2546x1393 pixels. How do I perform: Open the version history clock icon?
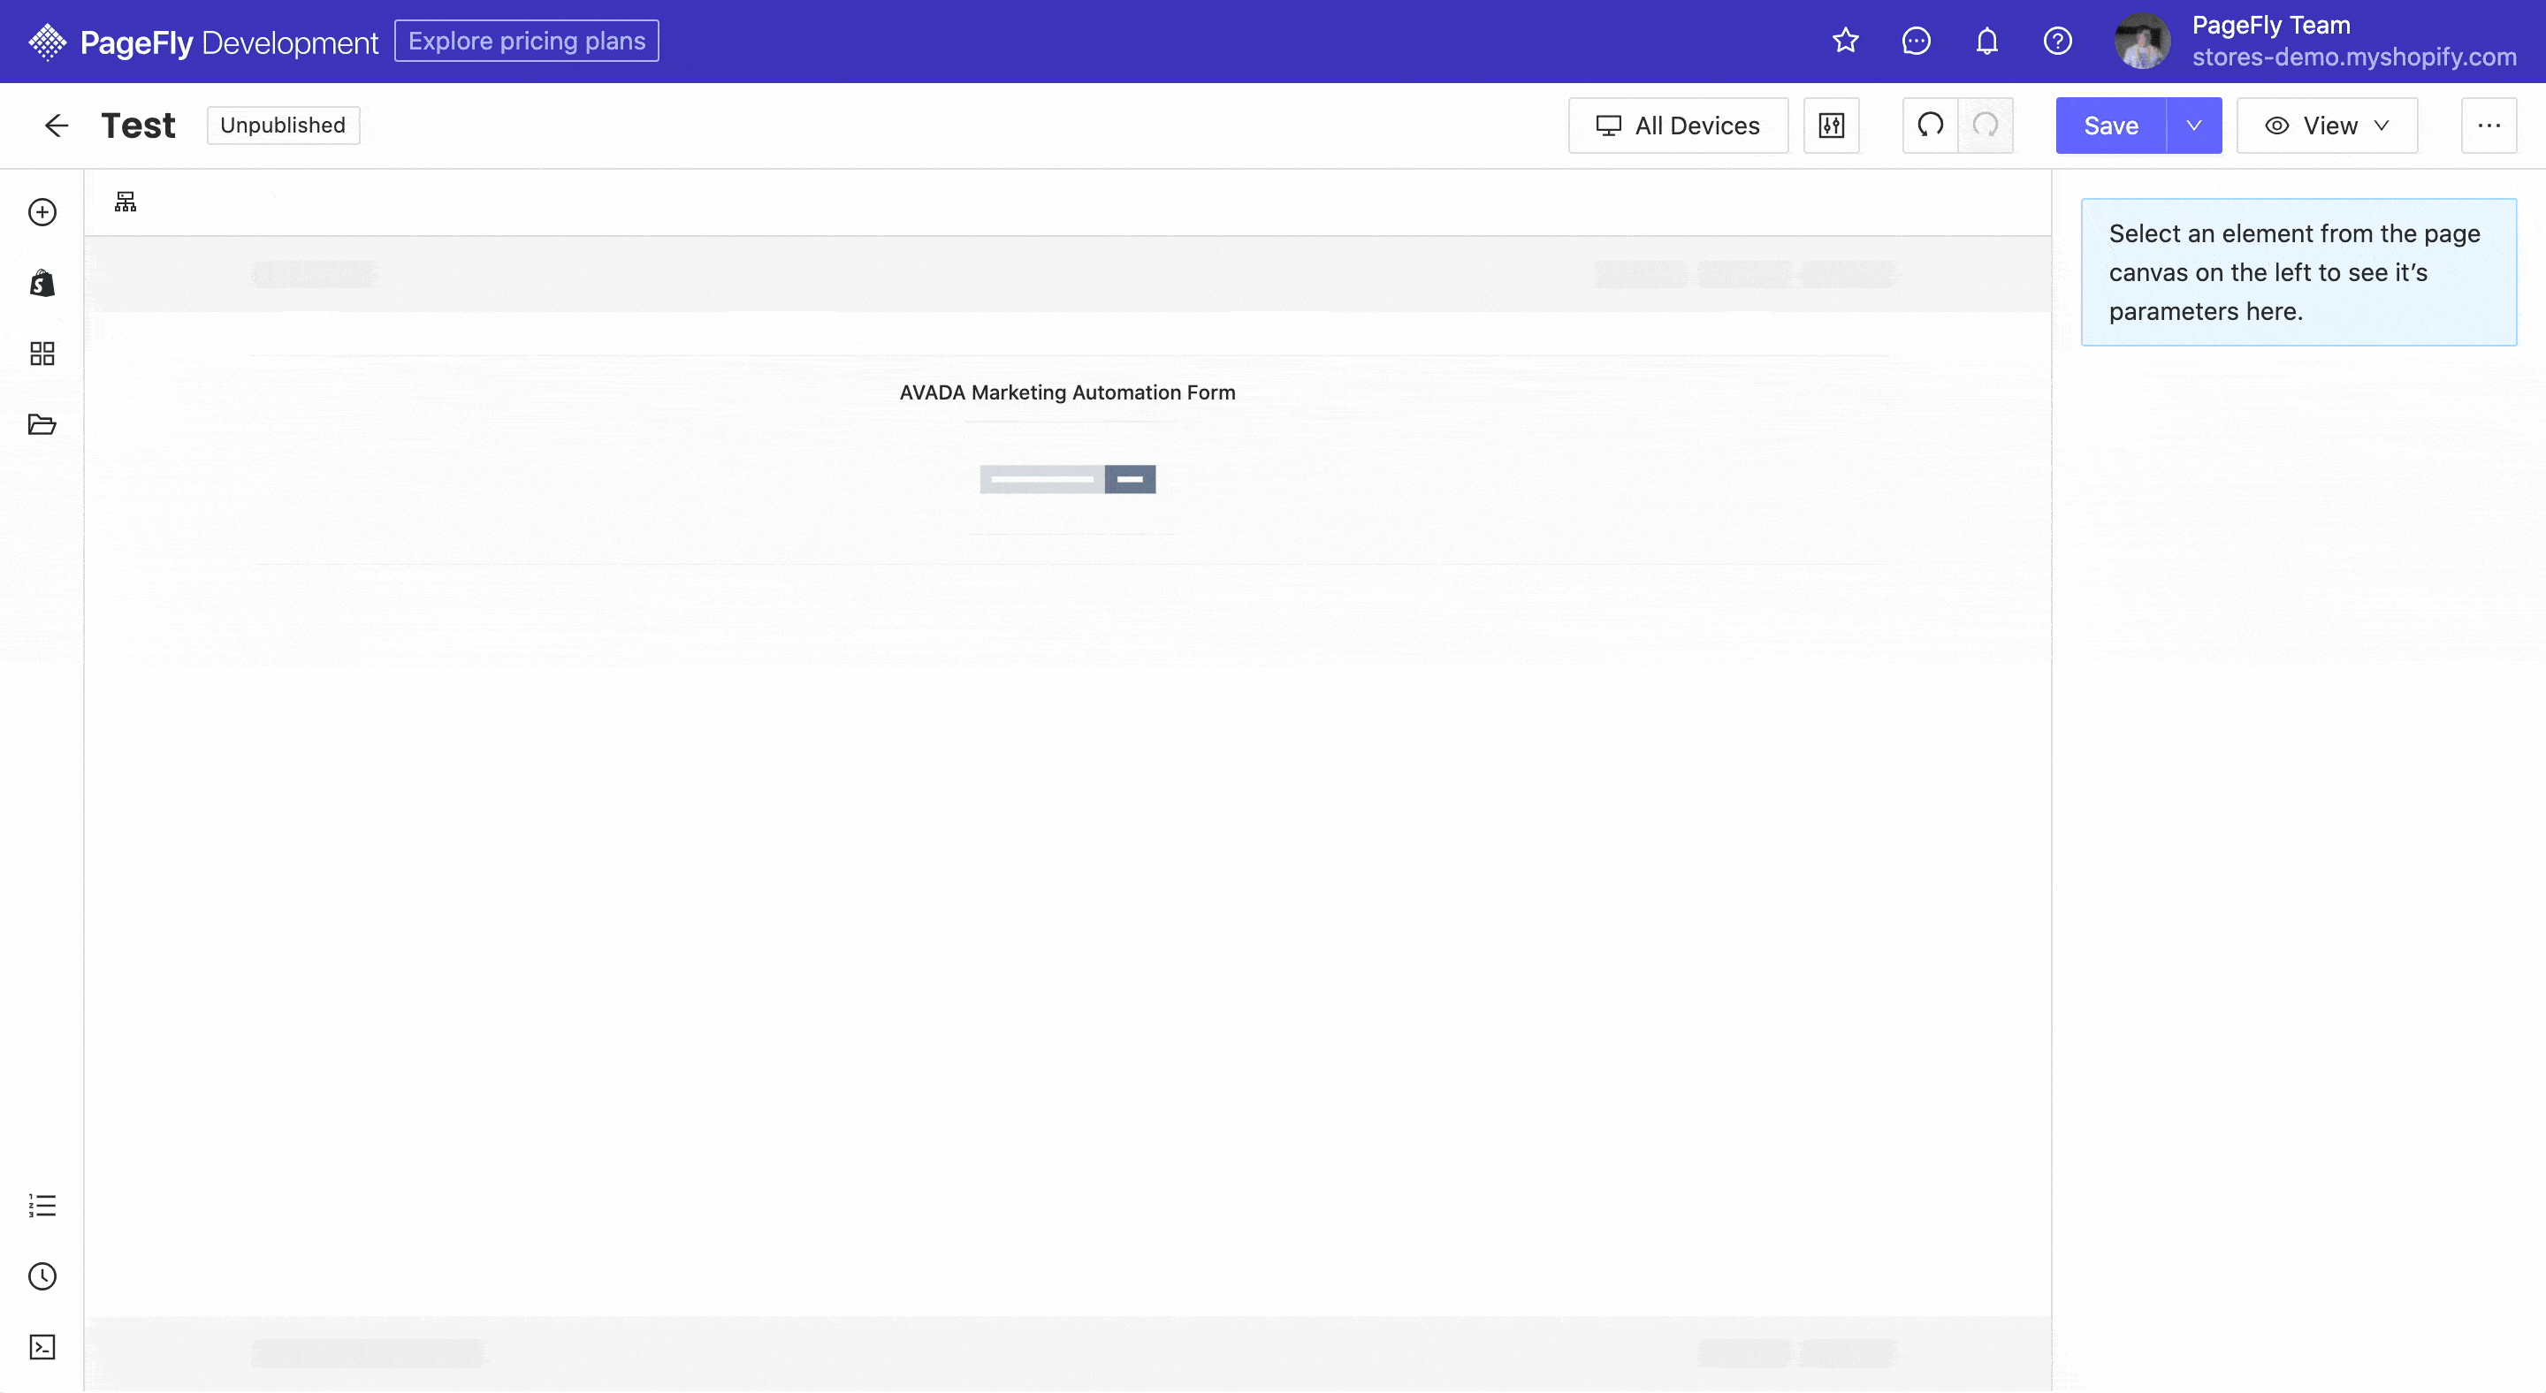point(42,1276)
